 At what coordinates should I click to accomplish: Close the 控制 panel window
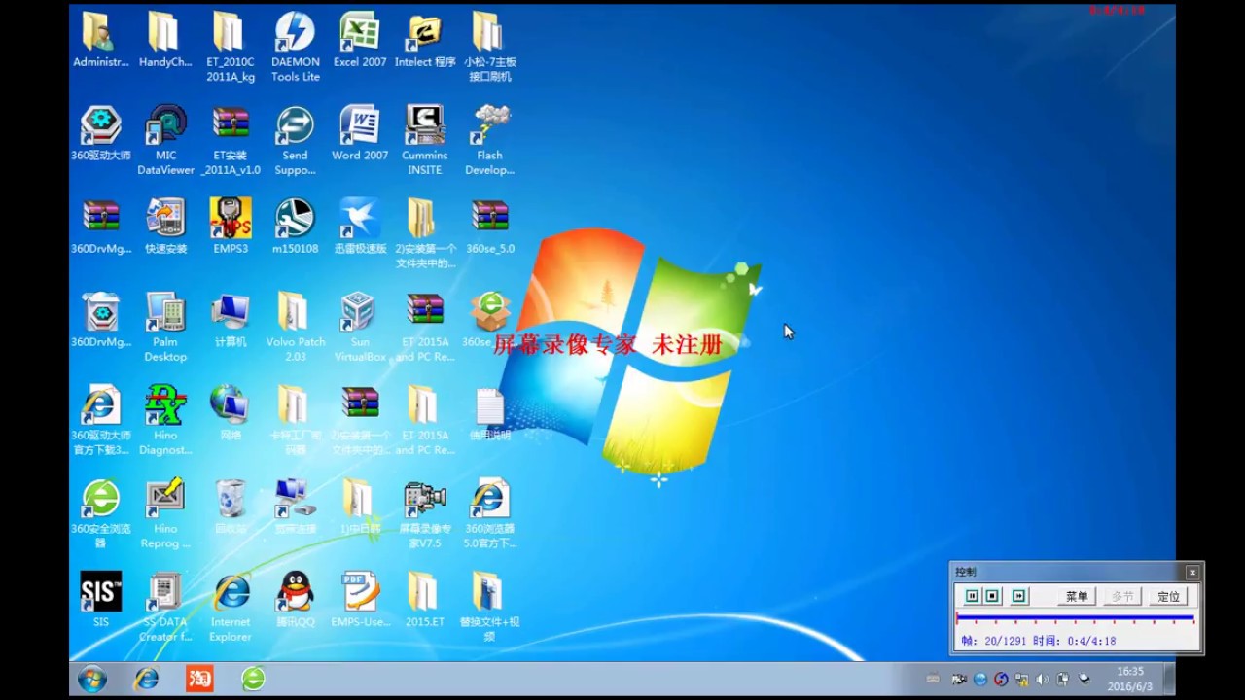click(x=1192, y=572)
